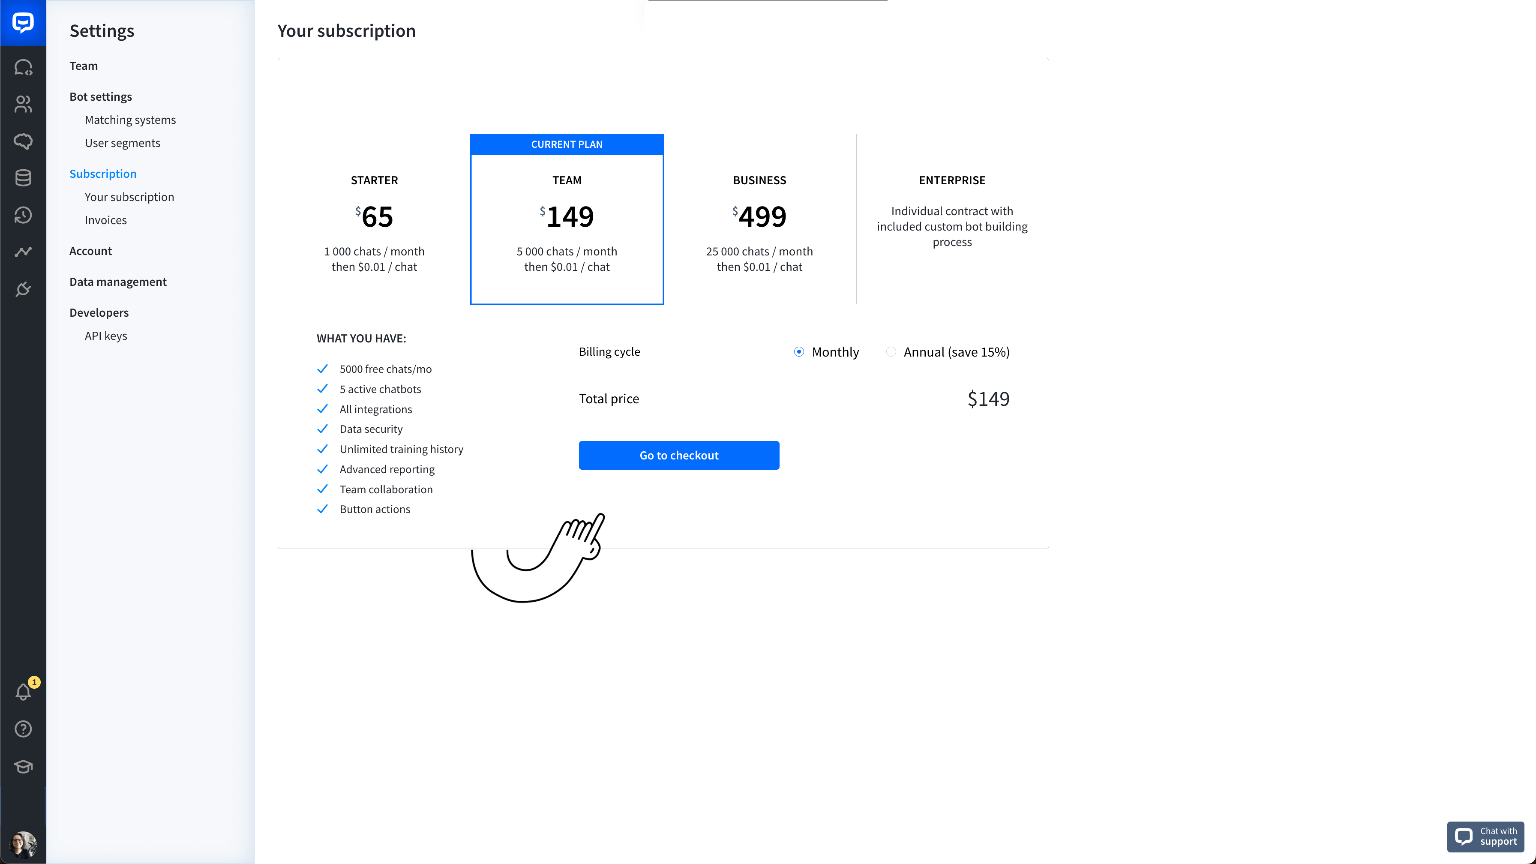Click the checkmark beside Button actions
Image resolution: width=1536 pixels, height=864 pixels.
coord(322,509)
